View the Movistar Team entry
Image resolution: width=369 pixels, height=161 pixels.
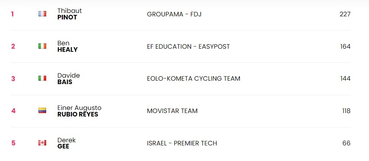172,111
